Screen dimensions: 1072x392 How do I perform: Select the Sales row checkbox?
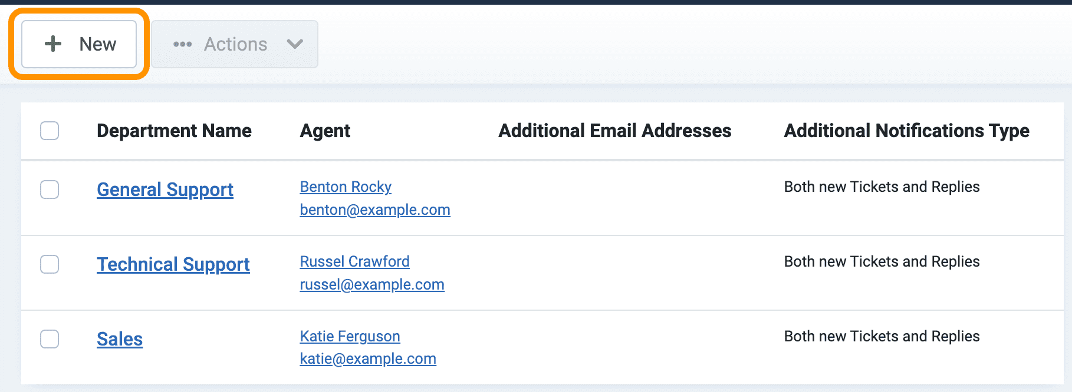pos(50,339)
